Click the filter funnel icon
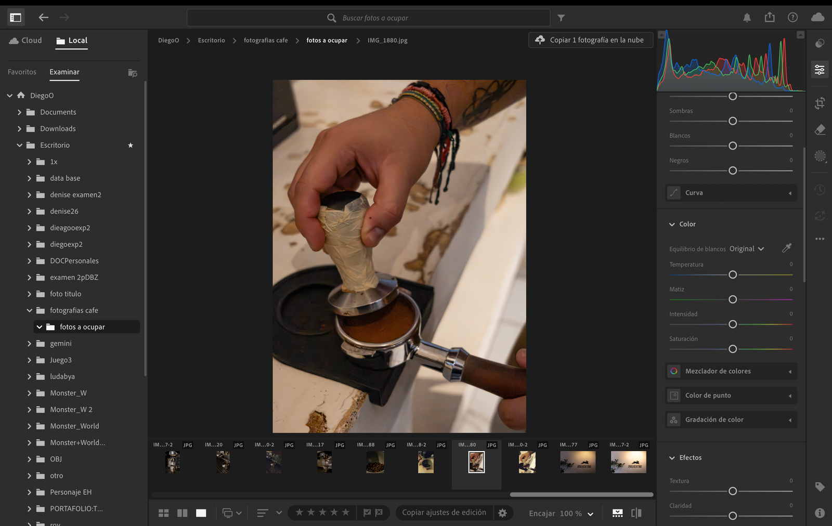 pos(561,18)
